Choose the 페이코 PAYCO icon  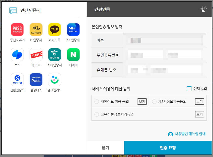36,55
